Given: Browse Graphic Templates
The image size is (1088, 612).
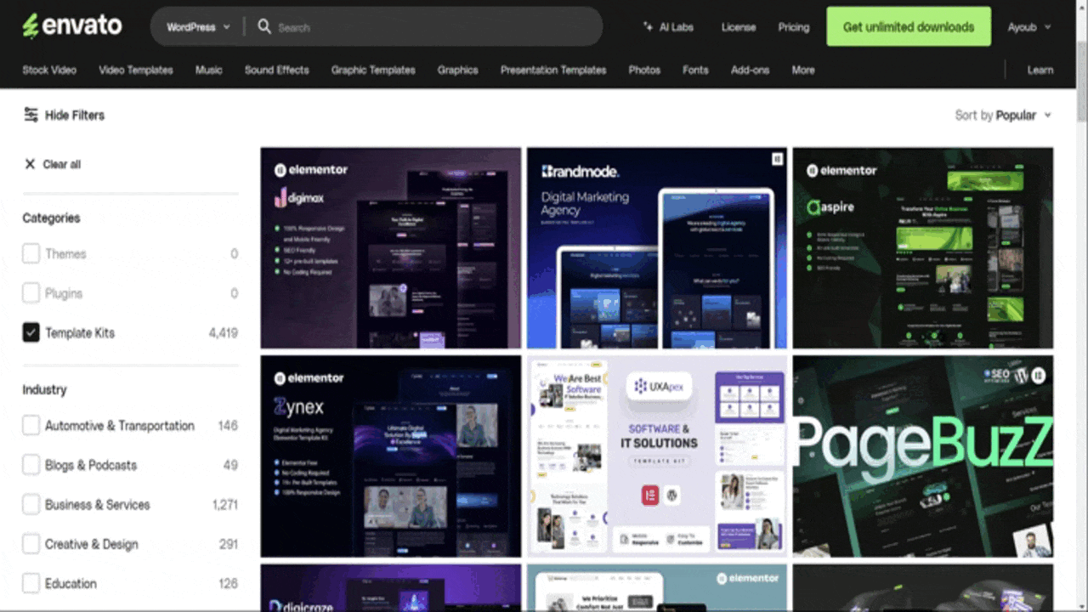Looking at the screenshot, I should 373,70.
